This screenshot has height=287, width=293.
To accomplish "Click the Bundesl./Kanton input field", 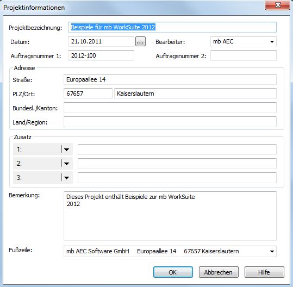I will [x=170, y=108].
